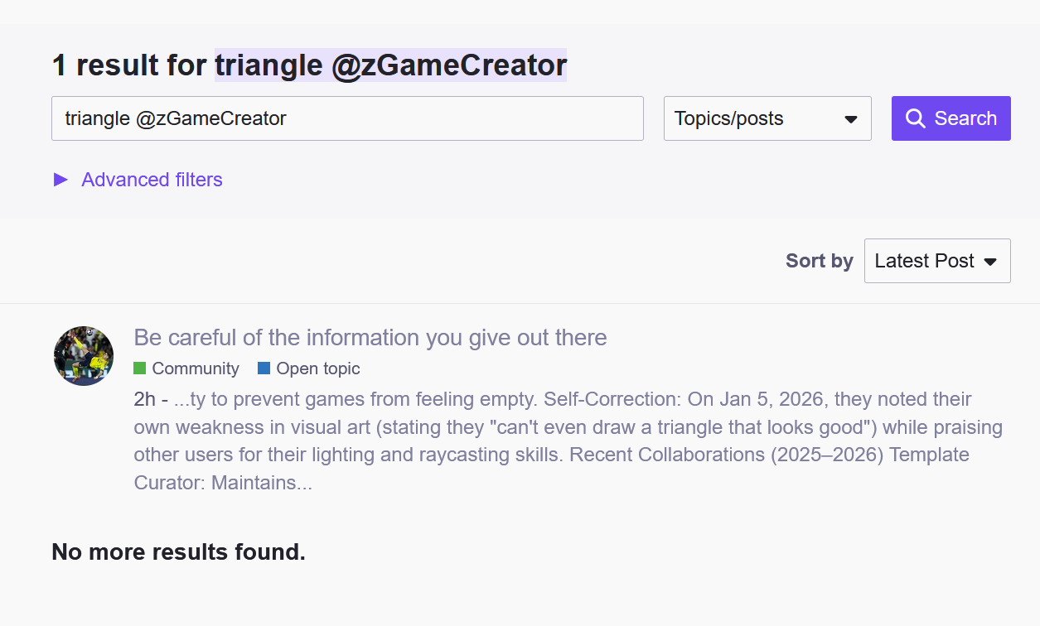The height and width of the screenshot is (626, 1040).
Task: Click the blue Open topic square
Action: [x=264, y=368]
